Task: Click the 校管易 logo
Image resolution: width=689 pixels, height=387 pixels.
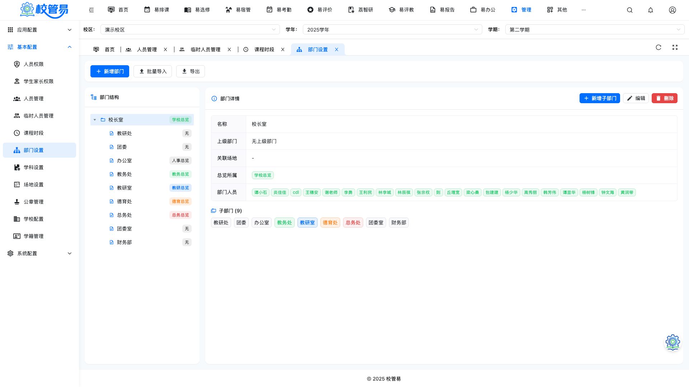Action: [44, 10]
